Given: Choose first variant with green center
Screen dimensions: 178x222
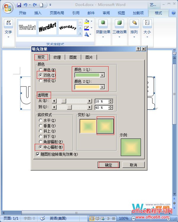Looking at the screenshot, I should [x=88, y=126].
